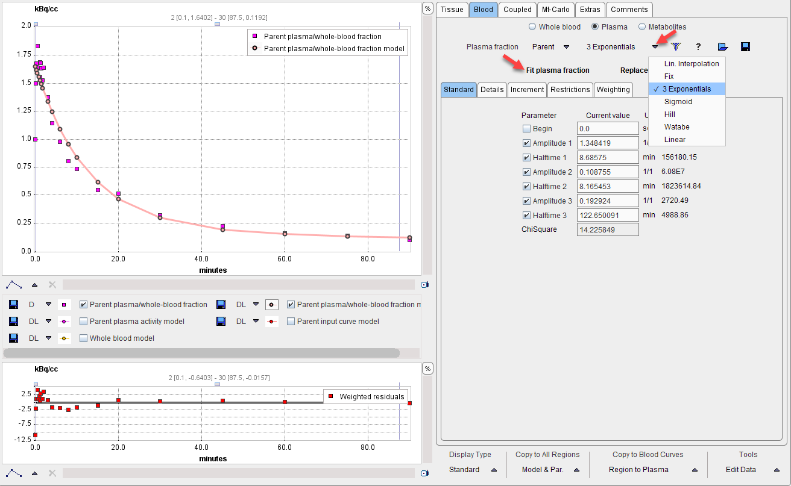Click the Halftime 3 value field

pos(608,215)
